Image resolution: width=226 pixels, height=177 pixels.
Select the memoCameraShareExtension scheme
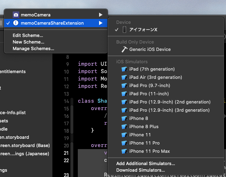click(x=56, y=23)
